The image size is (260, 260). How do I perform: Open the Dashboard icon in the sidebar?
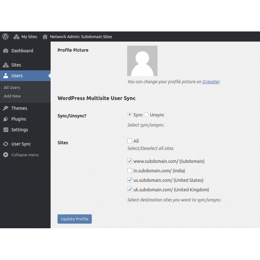tap(6, 50)
